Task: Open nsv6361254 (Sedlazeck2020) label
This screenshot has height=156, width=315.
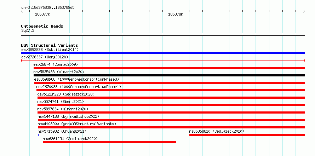Action: (70, 139)
